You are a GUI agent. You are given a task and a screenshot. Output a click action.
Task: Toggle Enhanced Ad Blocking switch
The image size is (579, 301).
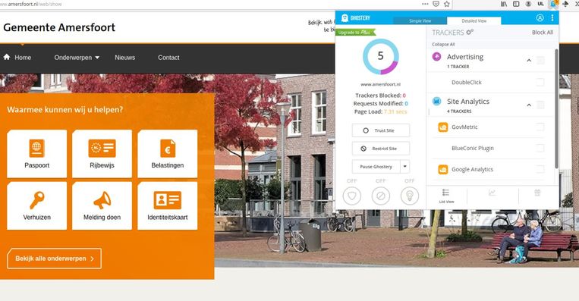[x=381, y=196]
